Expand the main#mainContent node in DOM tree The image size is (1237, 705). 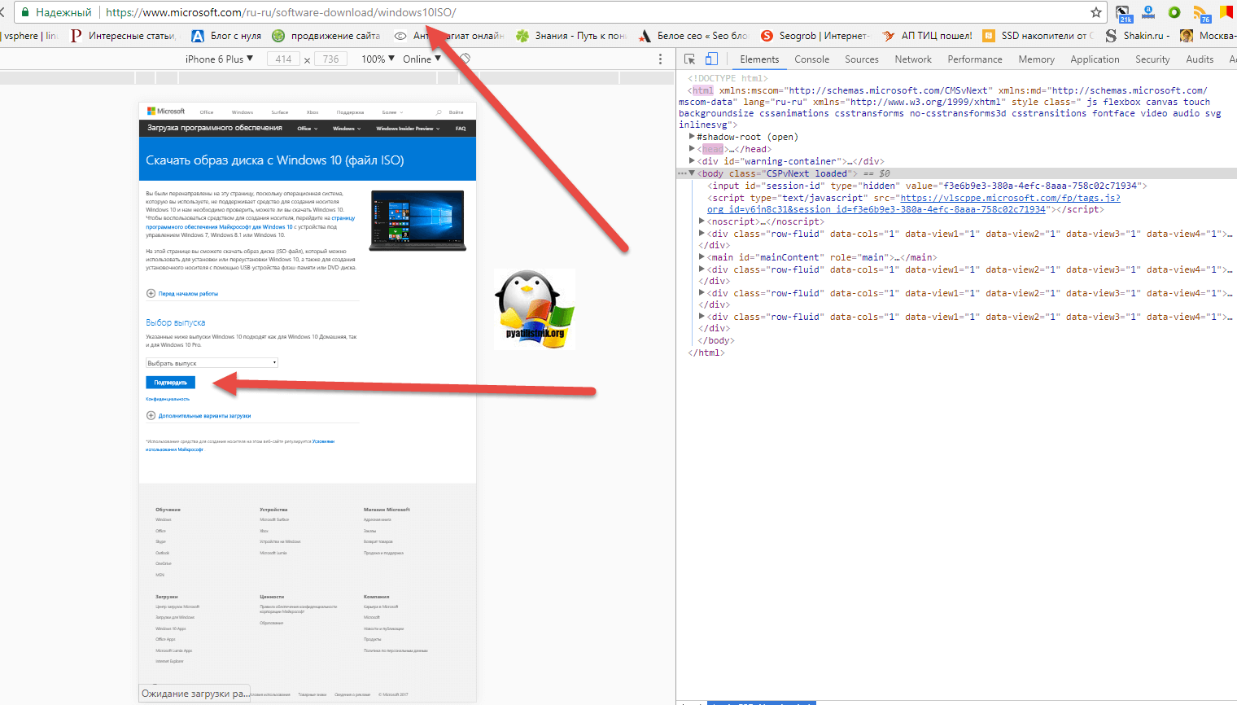click(702, 257)
